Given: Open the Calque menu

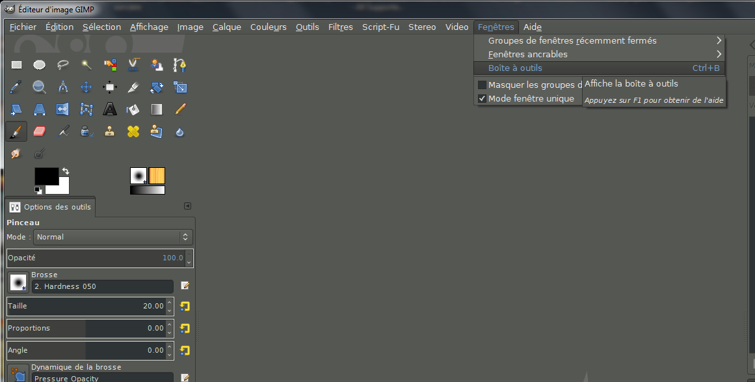Looking at the screenshot, I should click(x=227, y=27).
